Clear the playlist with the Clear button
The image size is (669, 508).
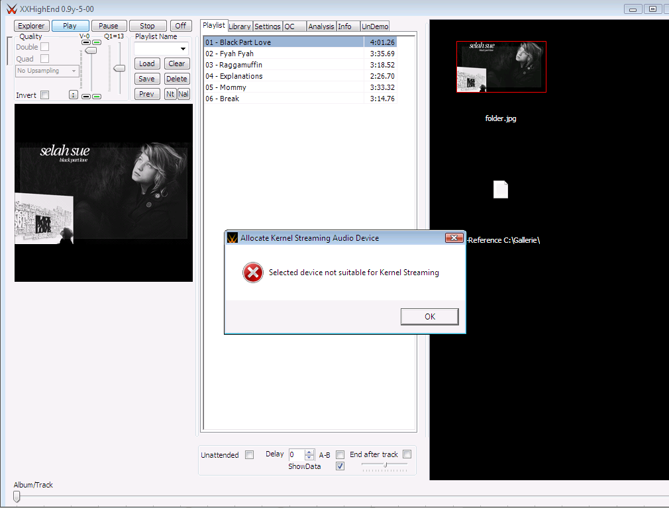tap(177, 63)
